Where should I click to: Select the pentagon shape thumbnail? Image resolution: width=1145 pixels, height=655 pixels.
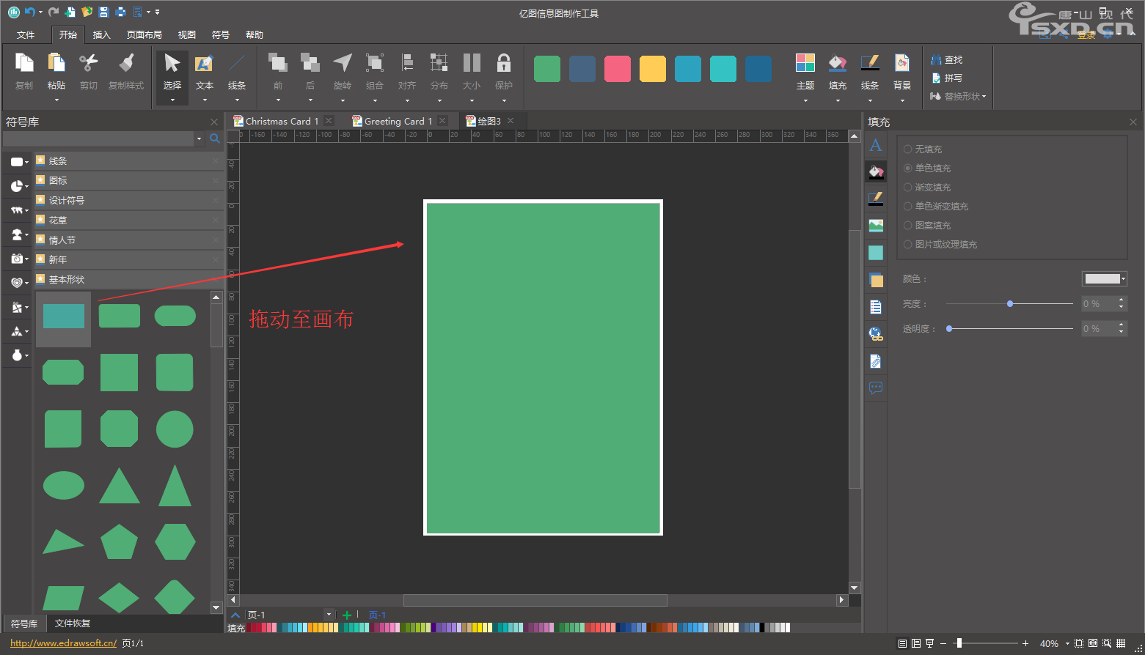click(119, 541)
